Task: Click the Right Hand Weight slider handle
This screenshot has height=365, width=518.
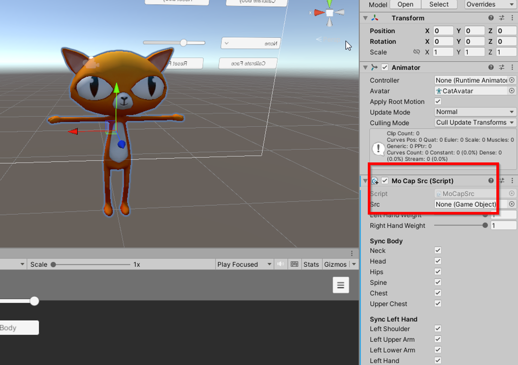Action: [x=485, y=225]
